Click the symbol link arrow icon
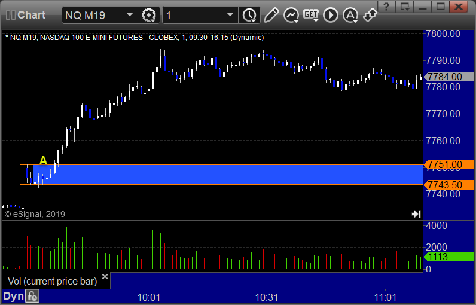This screenshot has height=305, width=476. pos(370,15)
